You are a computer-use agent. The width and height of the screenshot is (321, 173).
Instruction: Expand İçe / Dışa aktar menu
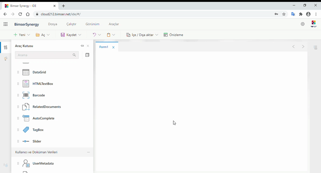157,35
